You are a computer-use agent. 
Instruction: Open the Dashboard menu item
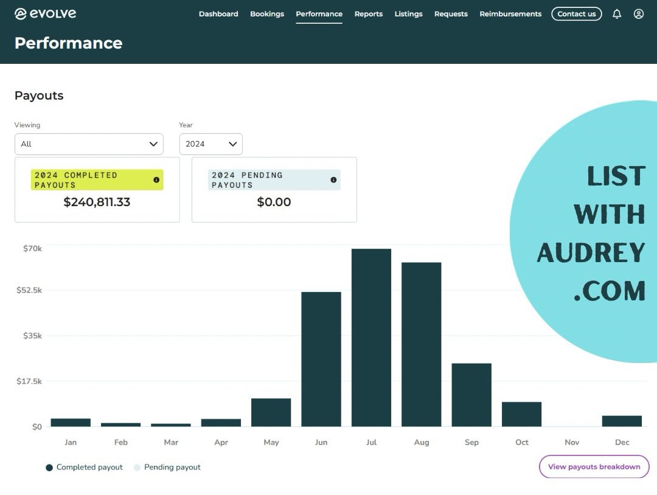pos(218,14)
